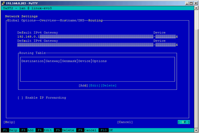Focus the Default IPv6 Gateway field
The width and height of the screenshot is (199, 133).
point(85,45)
